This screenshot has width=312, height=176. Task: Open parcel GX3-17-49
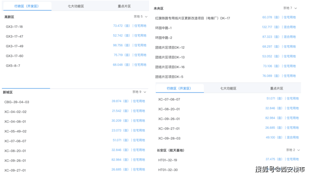[14, 46]
